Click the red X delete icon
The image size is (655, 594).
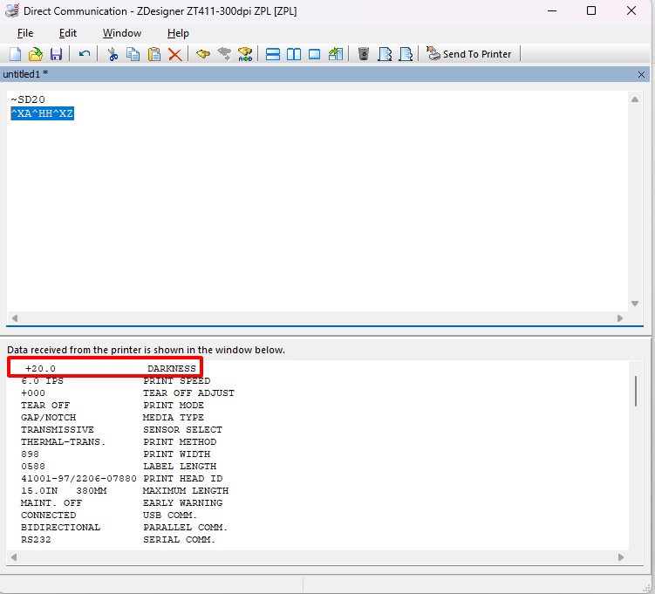click(x=175, y=54)
